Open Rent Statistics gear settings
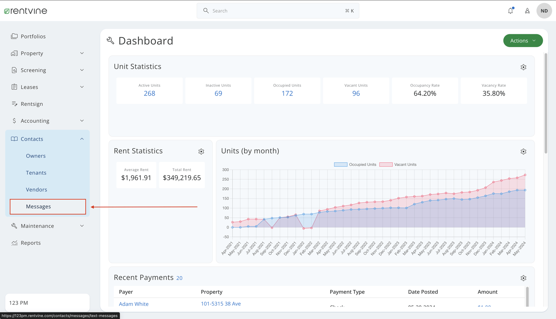Viewport: 556px width, 319px height. [x=201, y=152]
